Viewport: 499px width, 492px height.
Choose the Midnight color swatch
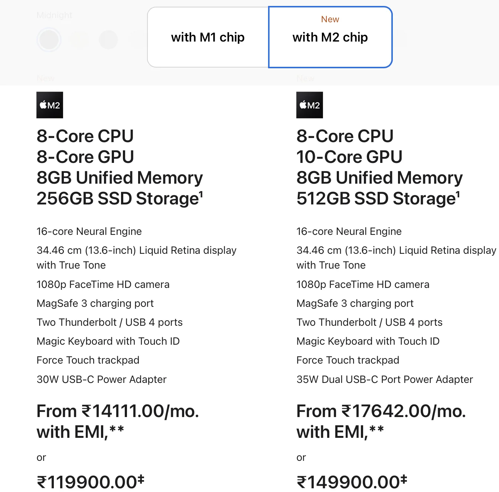[x=49, y=40]
